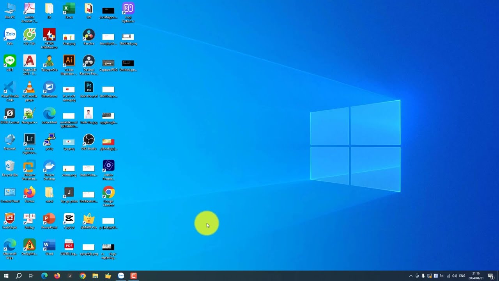Select the Docker Desktop shortcut
Viewport: 499px width, 281px height.
49,171
